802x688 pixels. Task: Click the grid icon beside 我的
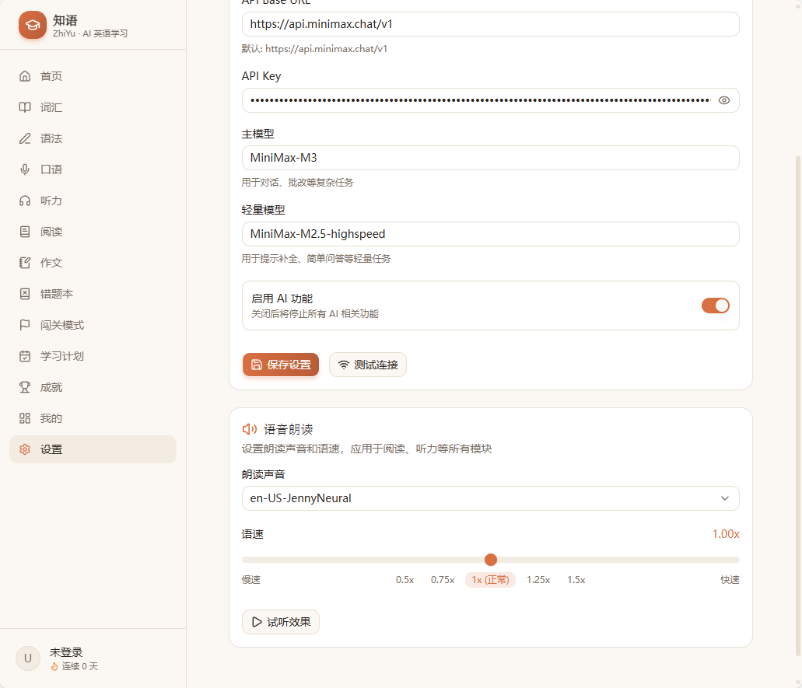(25, 418)
